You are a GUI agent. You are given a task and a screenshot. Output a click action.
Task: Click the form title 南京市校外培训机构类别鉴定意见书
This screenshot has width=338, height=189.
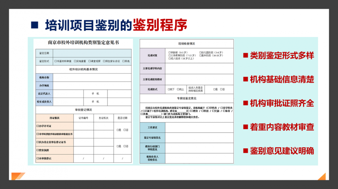tap(83, 43)
